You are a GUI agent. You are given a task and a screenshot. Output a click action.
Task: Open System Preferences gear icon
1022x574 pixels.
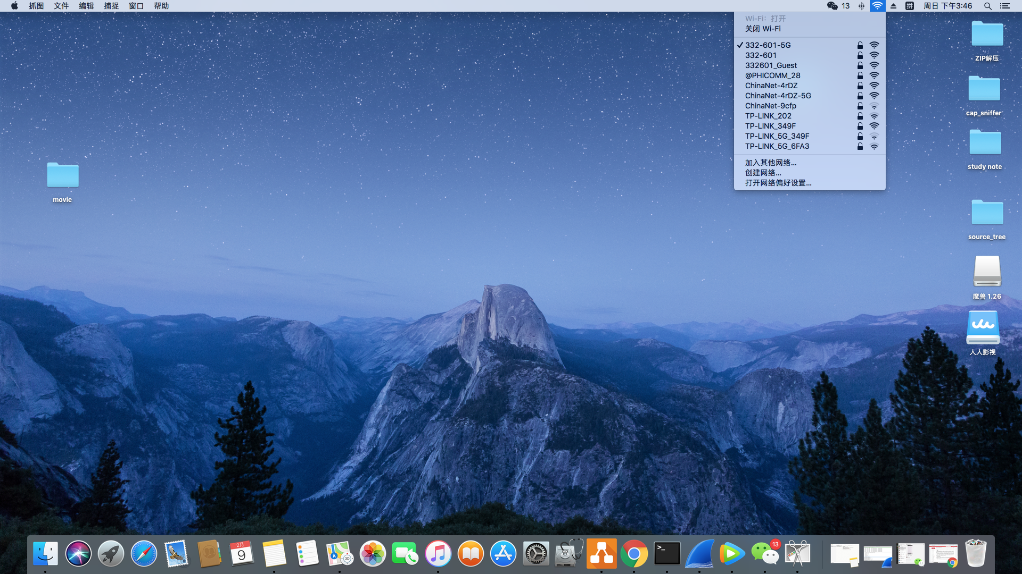tap(536, 554)
